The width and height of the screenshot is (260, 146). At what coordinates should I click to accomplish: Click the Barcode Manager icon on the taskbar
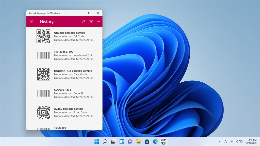(163, 141)
